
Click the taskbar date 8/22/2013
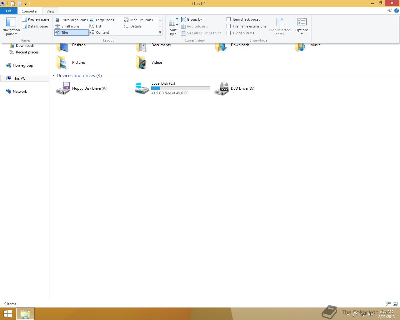click(x=387, y=317)
